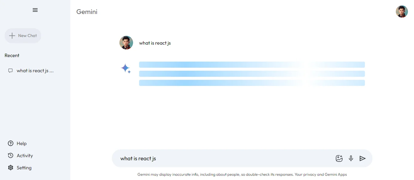The width and height of the screenshot is (414, 180).
Task: Click the image upload icon
Action: click(x=339, y=158)
